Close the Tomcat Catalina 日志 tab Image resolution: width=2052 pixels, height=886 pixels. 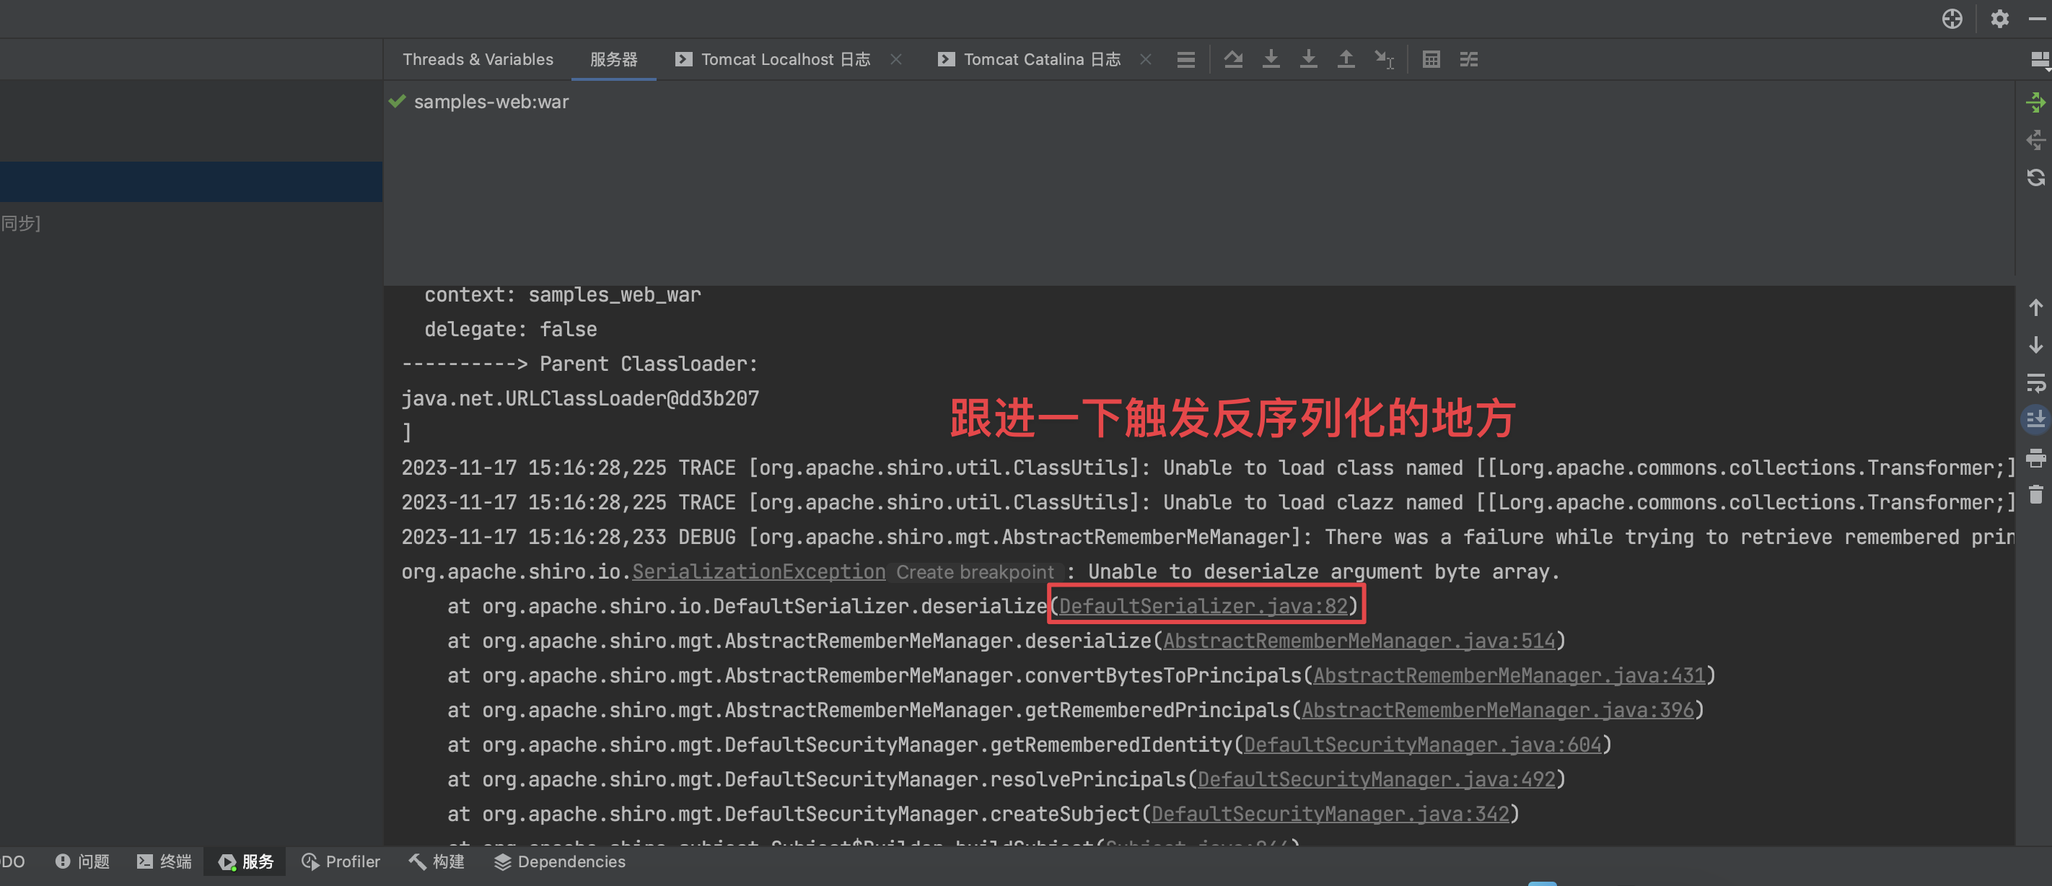(x=1146, y=60)
